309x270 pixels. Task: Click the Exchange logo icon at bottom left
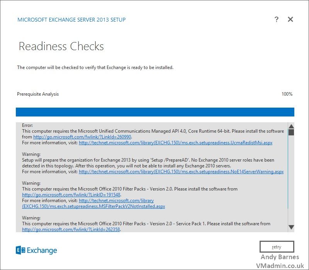pyautogui.click(x=20, y=250)
